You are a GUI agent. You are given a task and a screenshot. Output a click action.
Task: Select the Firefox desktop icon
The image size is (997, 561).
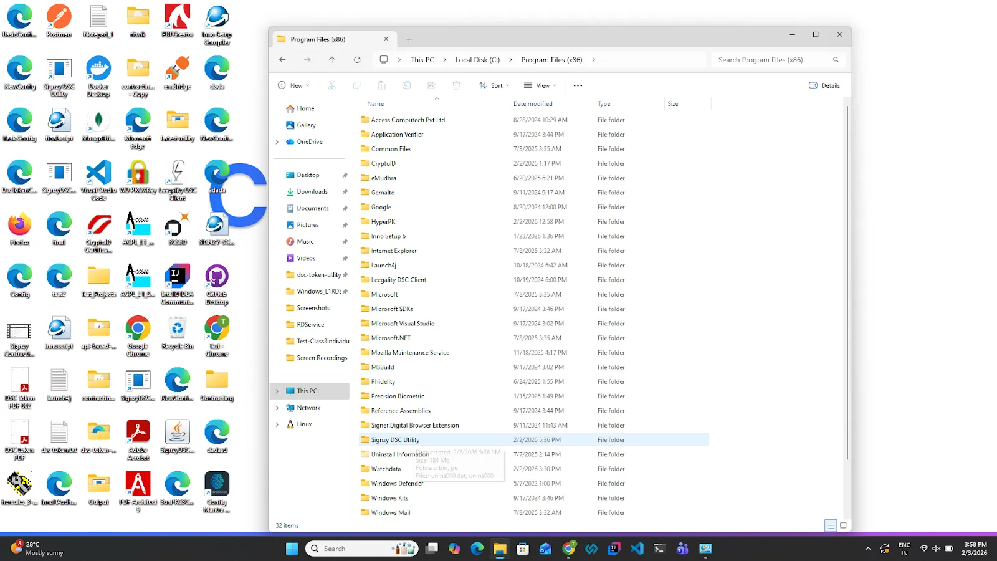click(x=20, y=229)
